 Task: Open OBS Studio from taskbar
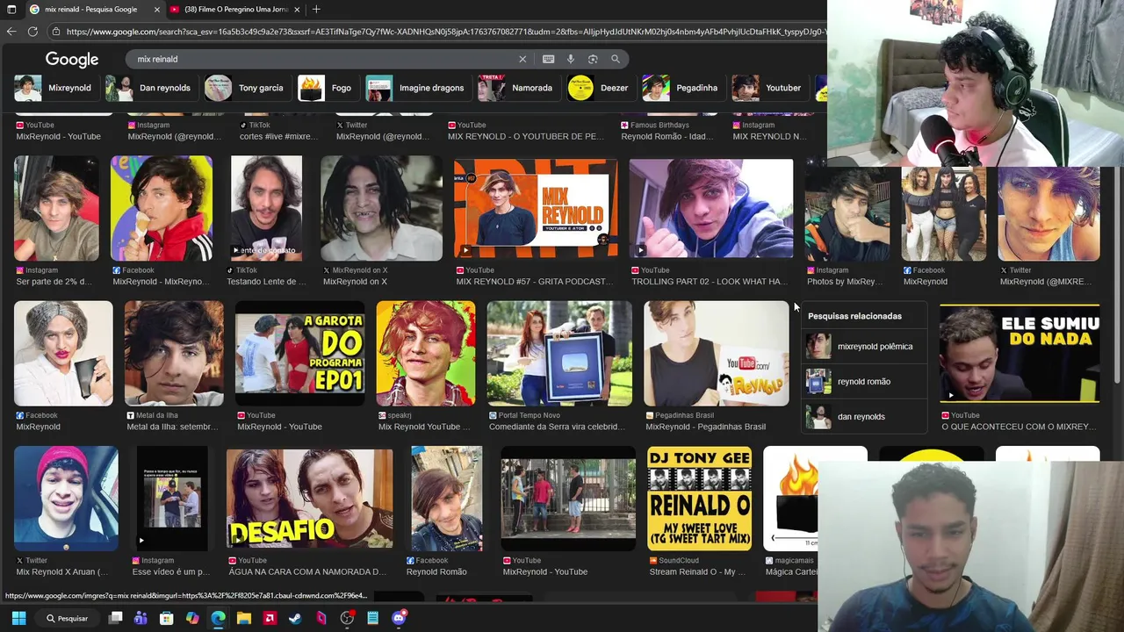pyautogui.click(x=347, y=618)
